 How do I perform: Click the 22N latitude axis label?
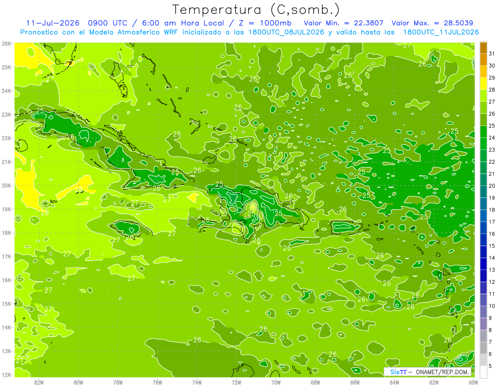[x=6, y=138]
